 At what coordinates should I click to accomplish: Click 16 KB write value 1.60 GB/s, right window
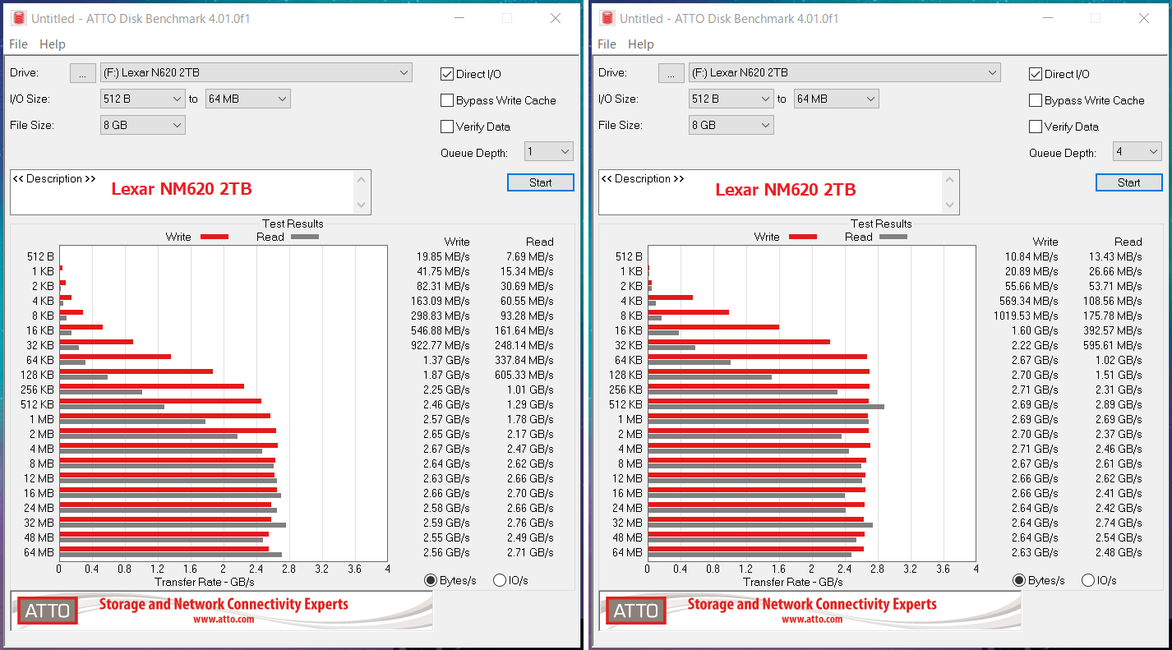pos(1035,330)
